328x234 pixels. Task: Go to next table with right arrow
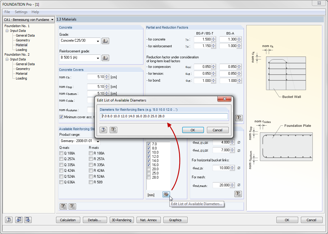28,220
